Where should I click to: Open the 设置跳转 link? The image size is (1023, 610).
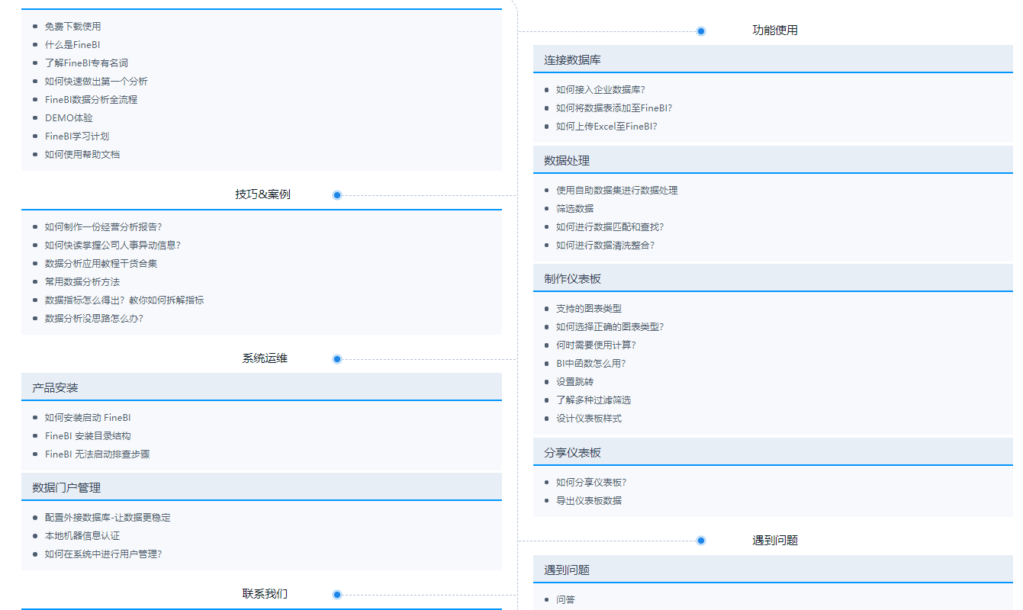click(x=574, y=382)
